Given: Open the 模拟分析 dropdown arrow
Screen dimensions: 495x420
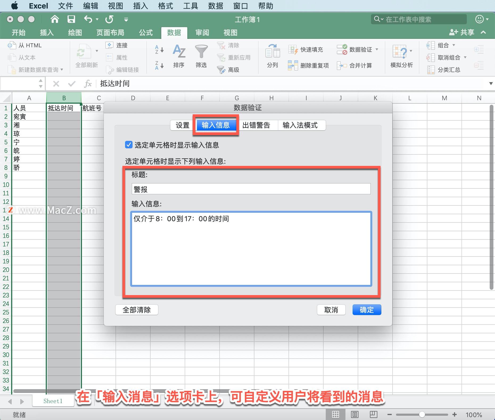Looking at the screenshot, I should click(411, 51).
